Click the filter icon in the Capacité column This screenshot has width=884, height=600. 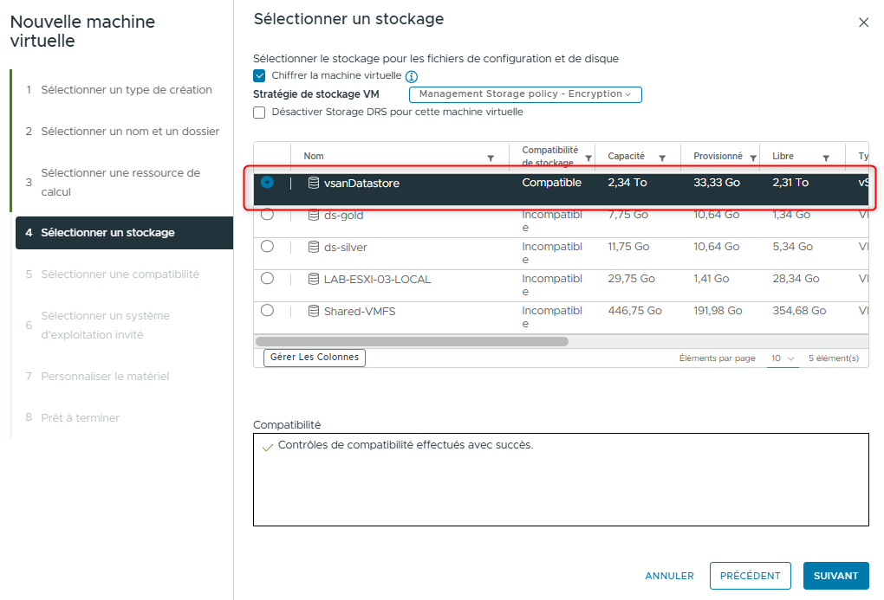click(x=662, y=158)
